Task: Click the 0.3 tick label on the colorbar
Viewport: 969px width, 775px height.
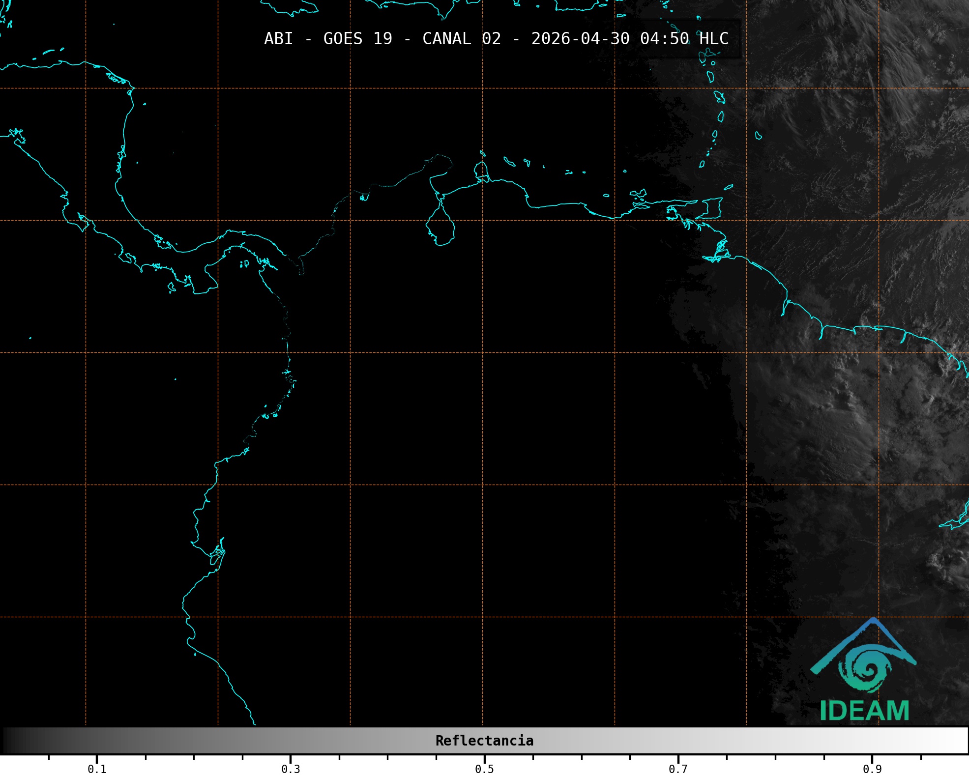Action: [291, 769]
